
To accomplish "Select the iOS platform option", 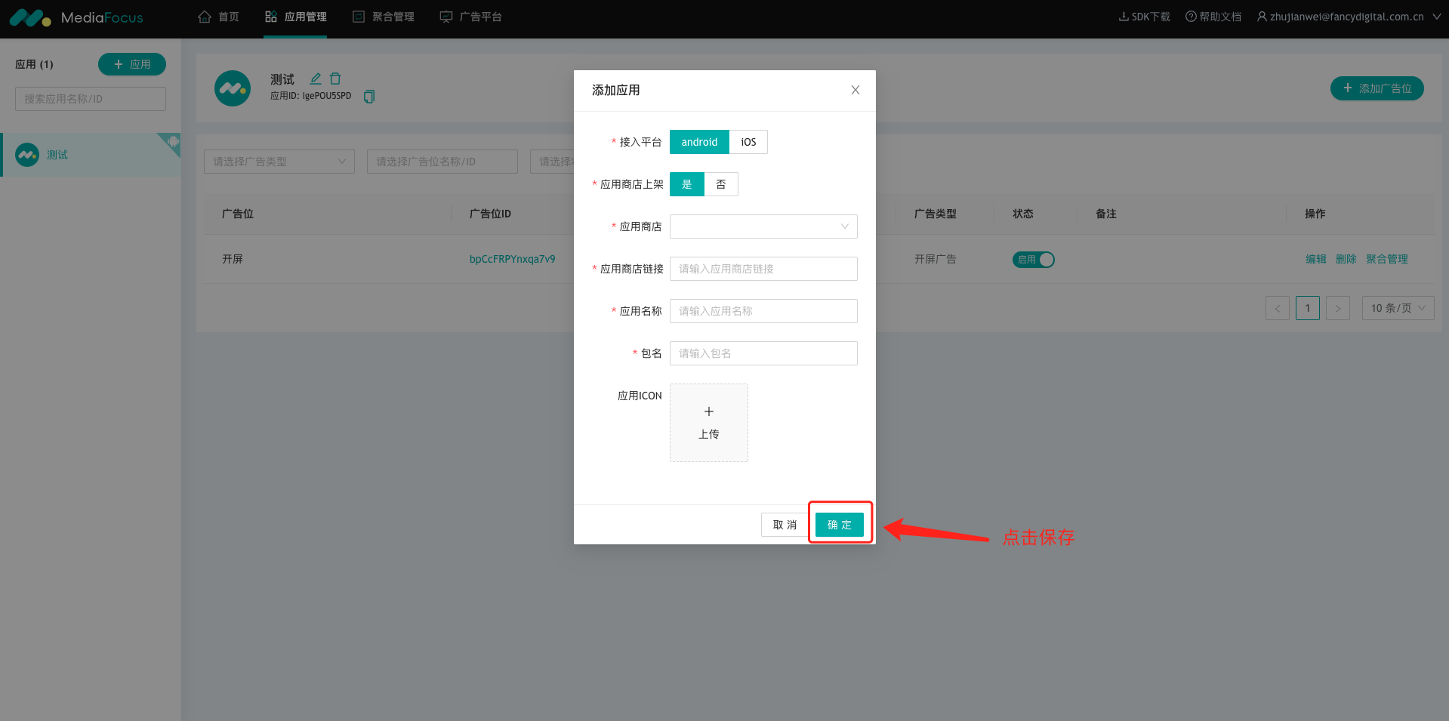I will pyautogui.click(x=748, y=142).
